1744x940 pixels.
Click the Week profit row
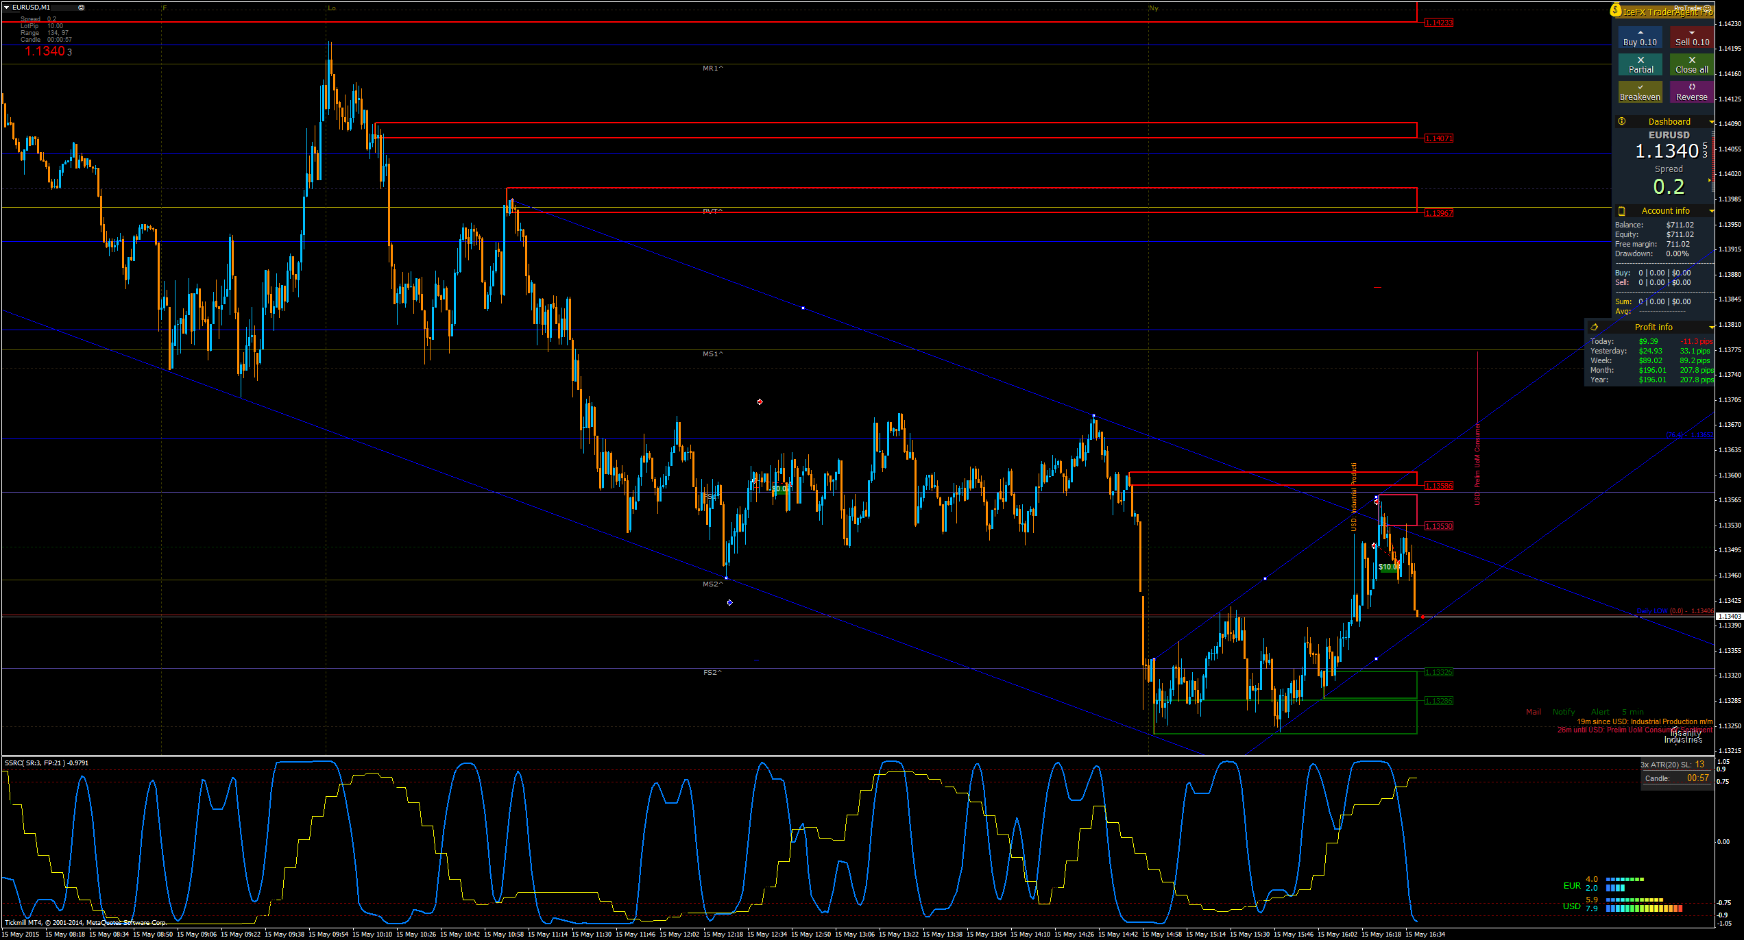(x=1651, y=360)
